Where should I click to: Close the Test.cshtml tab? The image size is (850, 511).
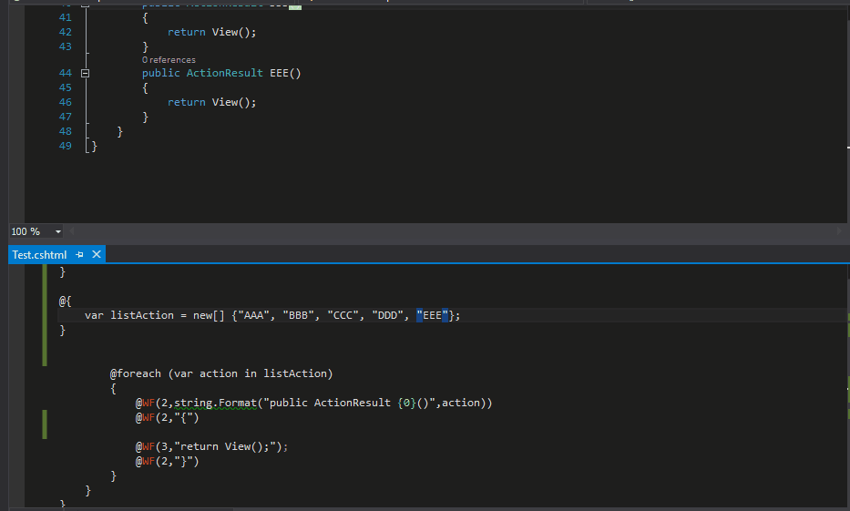click(97, 254)
